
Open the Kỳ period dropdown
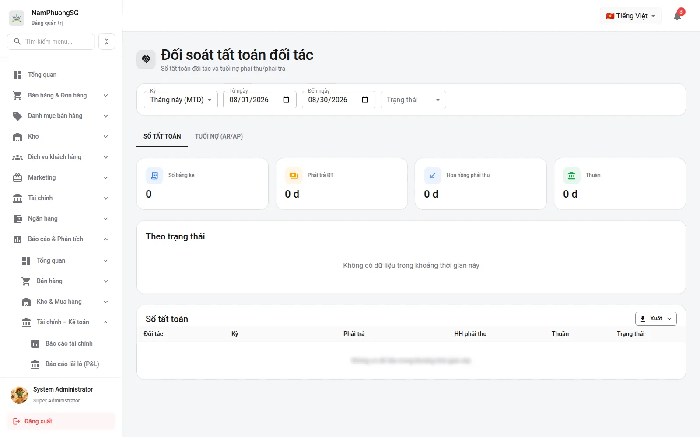181,100
